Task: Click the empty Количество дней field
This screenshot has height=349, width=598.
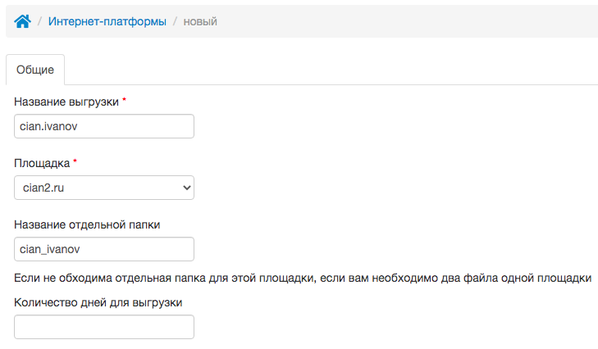Action: coord(104,327)
